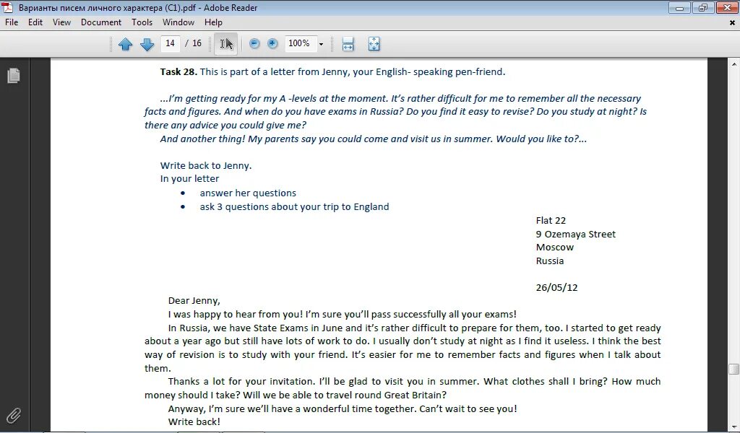The height and width of the screenshot is (433, 740).
Task: Click the page number field showing 14
Action: (170, 43)
